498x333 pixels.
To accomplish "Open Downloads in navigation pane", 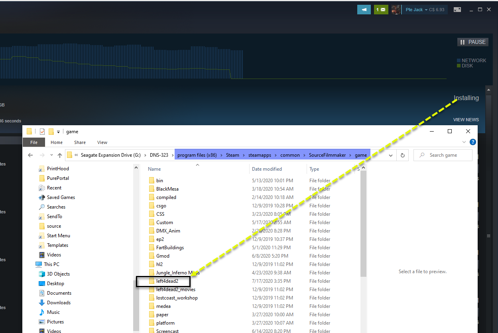I will click(59, 303).
